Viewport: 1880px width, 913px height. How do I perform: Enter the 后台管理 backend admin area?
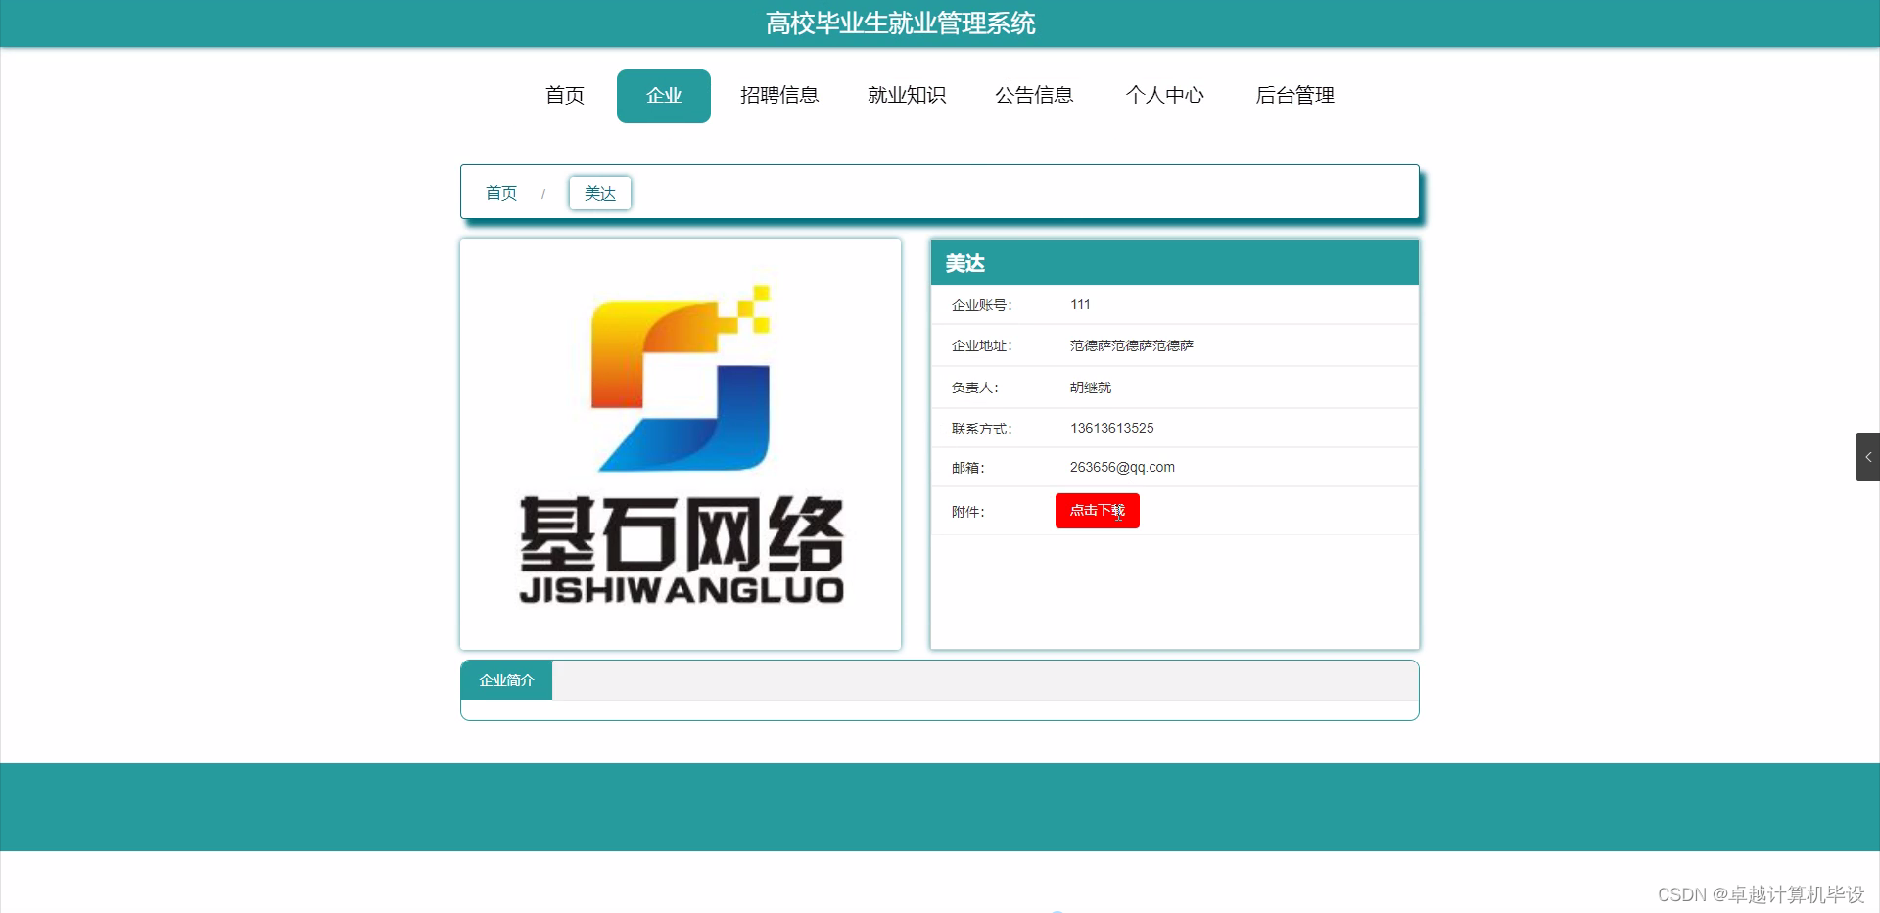[x=1294, y=95]
